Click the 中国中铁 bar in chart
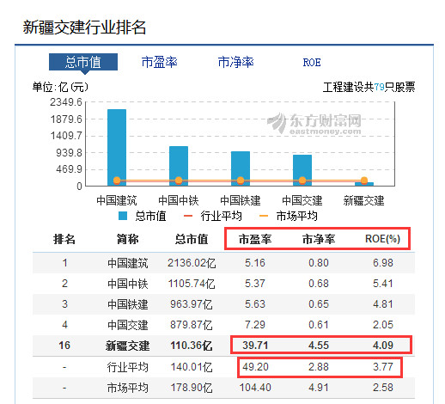Image resolution: width=445 pixels, height=404 pixels. click(179, 166)
